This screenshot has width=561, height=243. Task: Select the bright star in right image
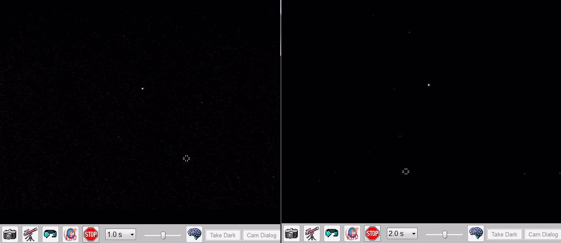(429, 85)
